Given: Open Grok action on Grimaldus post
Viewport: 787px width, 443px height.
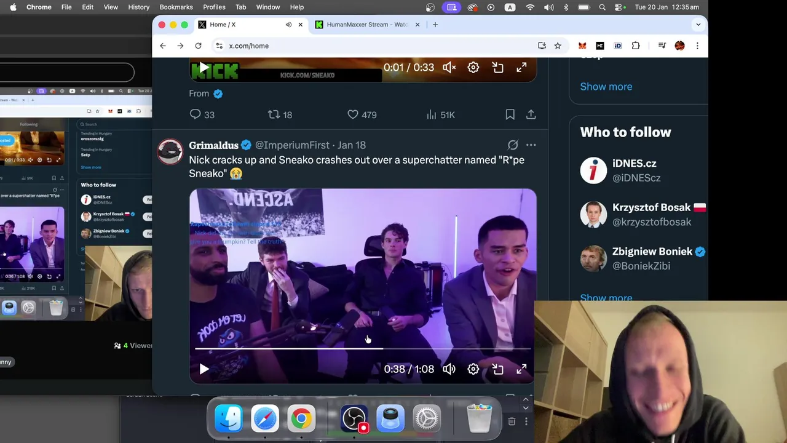Looking at the screenshot, I should [x=513, y=145].
